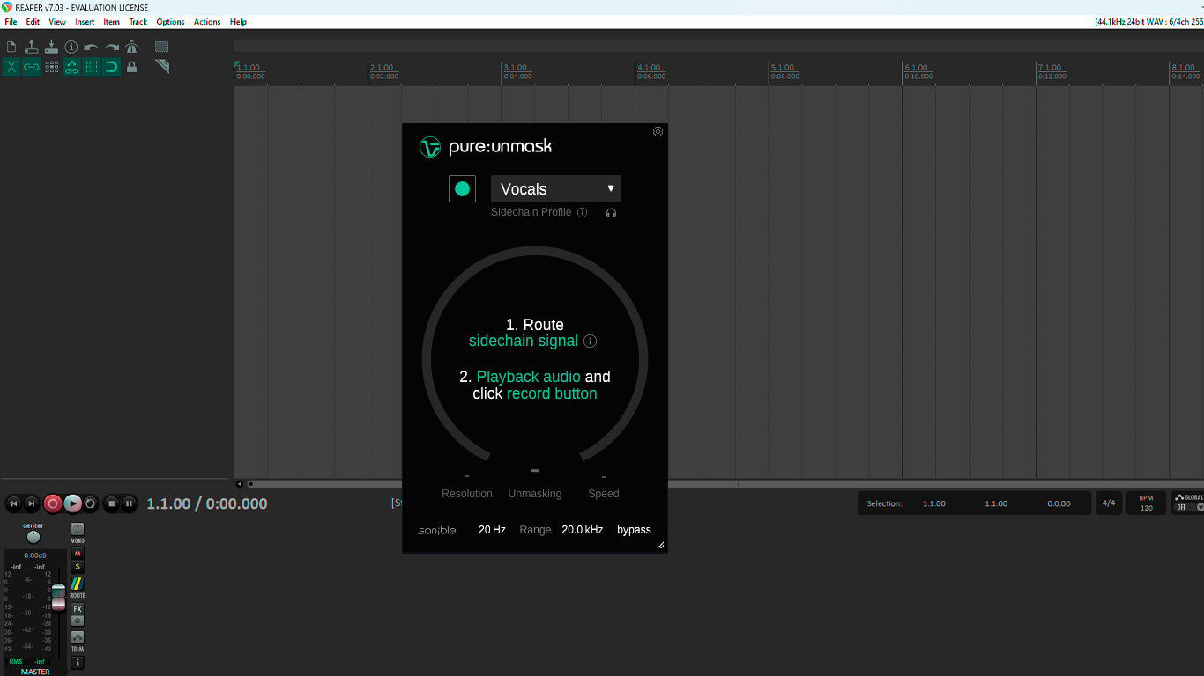Open the File menu
This screenshot has width=1204, height=676.
click(x=11, y=22)
